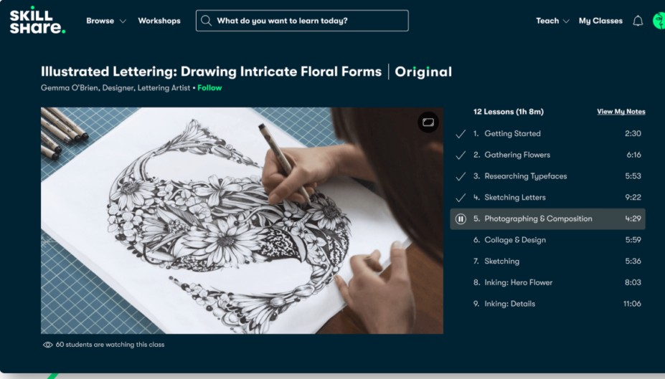
Task: Click the Researching Typefaces completed checkmark
Action: coord(461,176)
